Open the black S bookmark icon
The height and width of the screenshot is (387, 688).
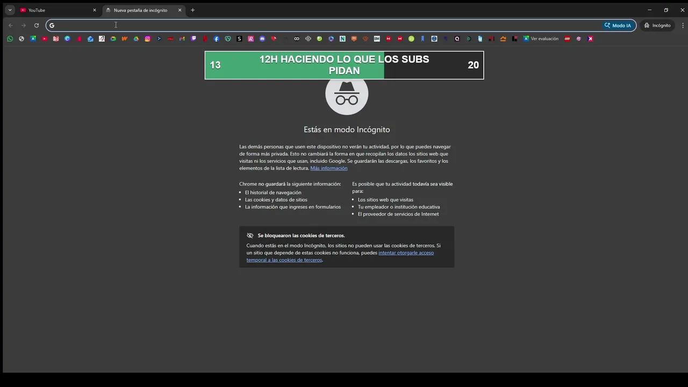click(239, 39)
